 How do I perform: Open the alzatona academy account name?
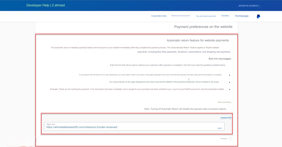[249, 6]
